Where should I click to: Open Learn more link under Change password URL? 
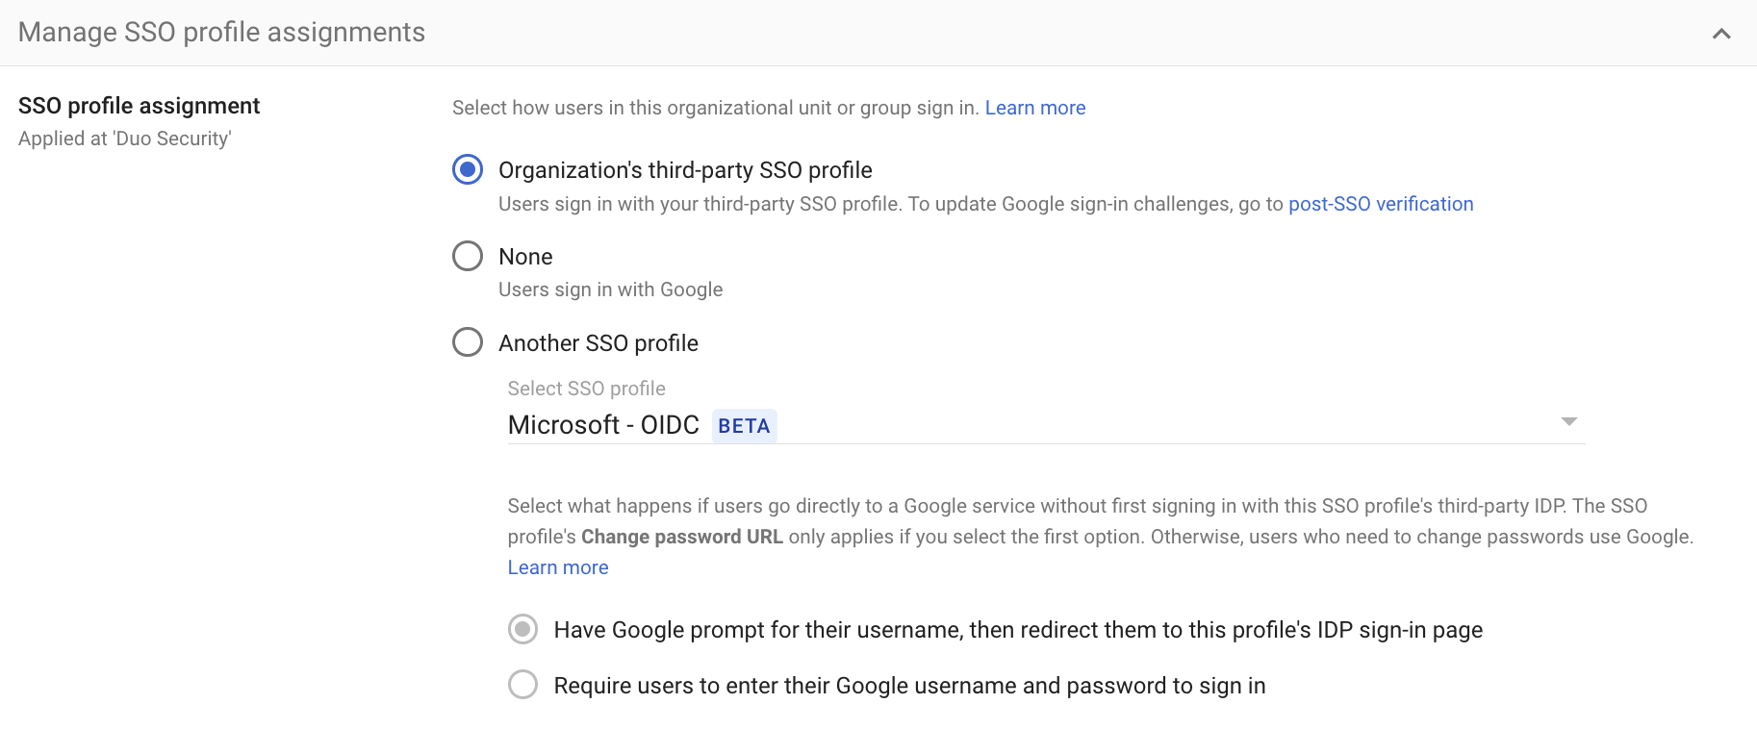(x=557, y=567)
